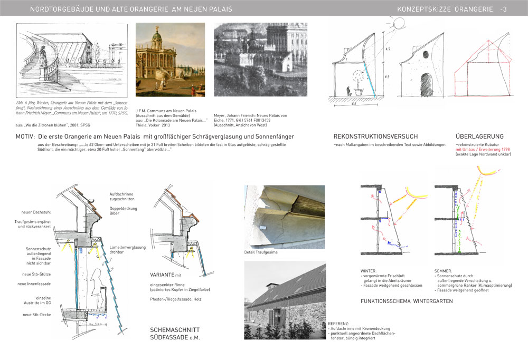Click the arched doorway in the middle sketch
This screenshot has height=352, width=528.
427,84
